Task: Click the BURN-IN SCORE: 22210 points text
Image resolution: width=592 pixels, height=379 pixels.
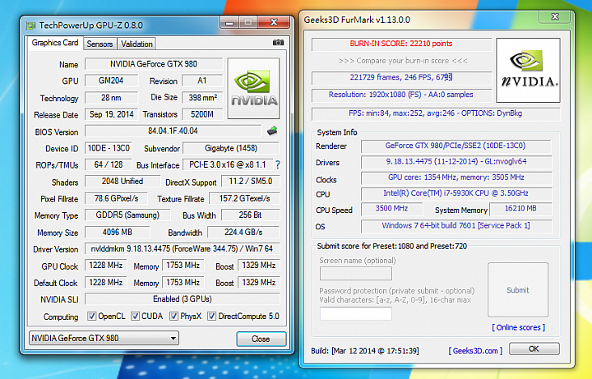Action: pyautogui.click(x=401, y=44)
